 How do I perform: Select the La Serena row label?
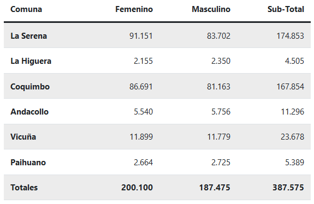(x=28, y=36)
